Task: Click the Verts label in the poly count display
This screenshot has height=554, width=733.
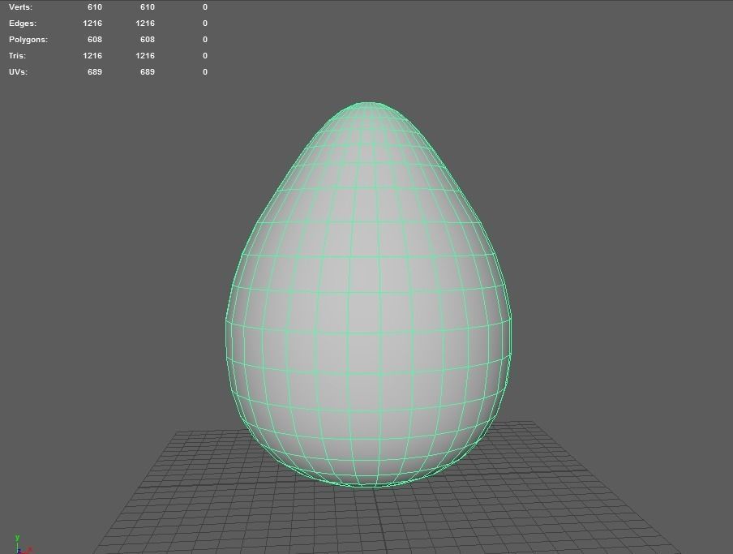Action: [20, 7]
